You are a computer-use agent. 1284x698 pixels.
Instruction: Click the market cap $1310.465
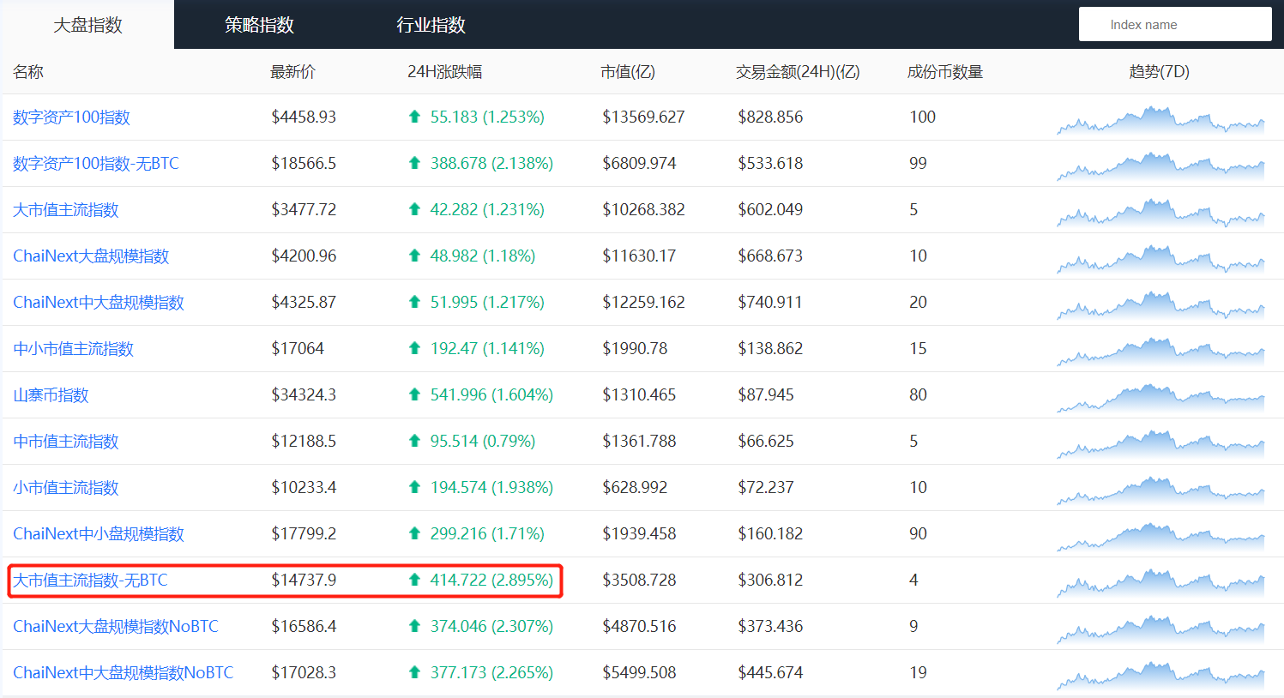click(639, 394)
